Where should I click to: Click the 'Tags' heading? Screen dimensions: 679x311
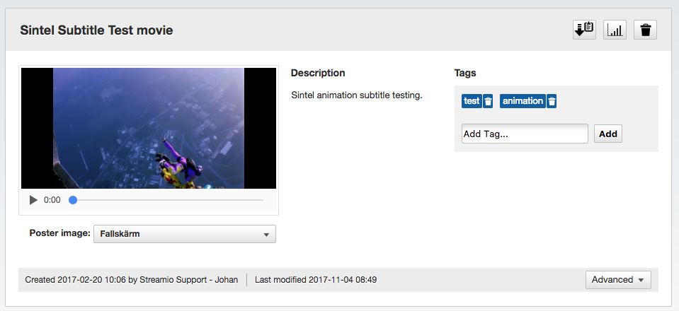[x=465, y=73]
